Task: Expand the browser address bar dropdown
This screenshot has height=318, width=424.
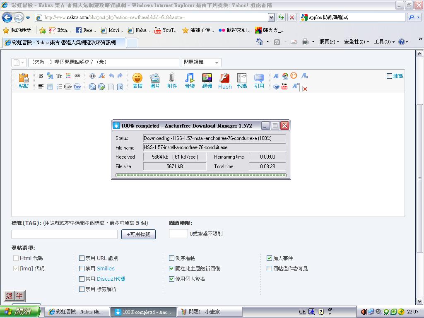Action: (271, 17)
